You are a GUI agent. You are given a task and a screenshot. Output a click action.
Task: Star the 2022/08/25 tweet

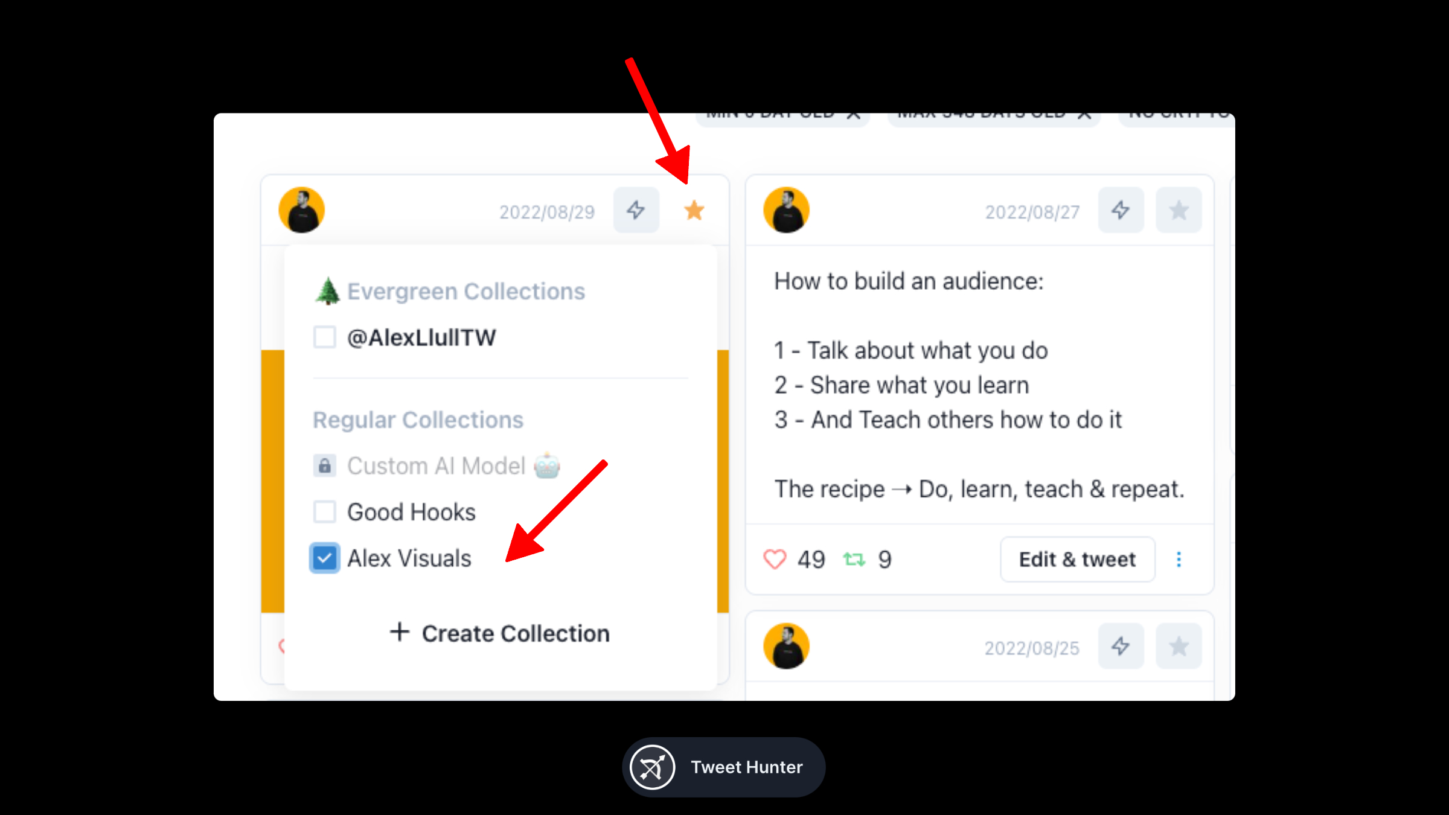1179,647
